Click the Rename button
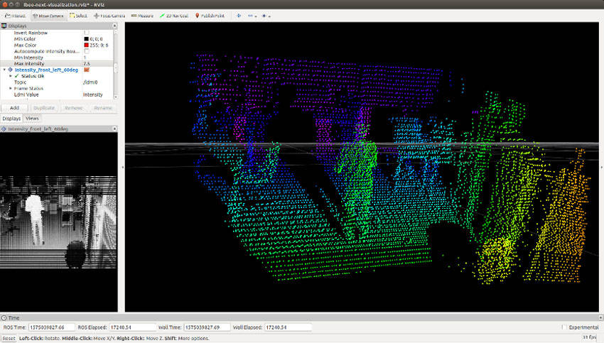 [103, 108]
